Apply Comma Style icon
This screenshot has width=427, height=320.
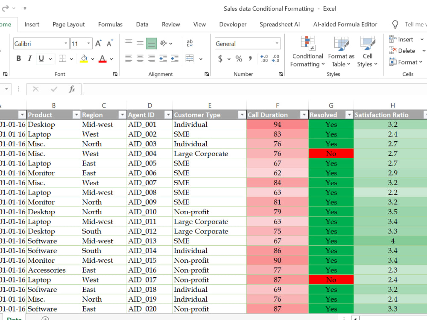[x=250, y=58]
